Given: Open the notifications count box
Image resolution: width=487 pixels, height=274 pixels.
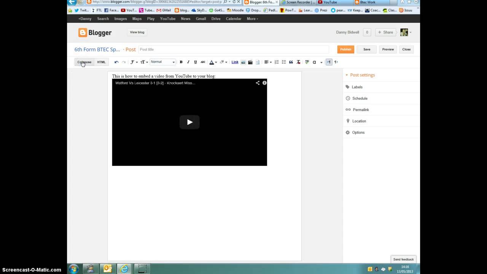Looking at the screenshot, I should coord(367,32).
